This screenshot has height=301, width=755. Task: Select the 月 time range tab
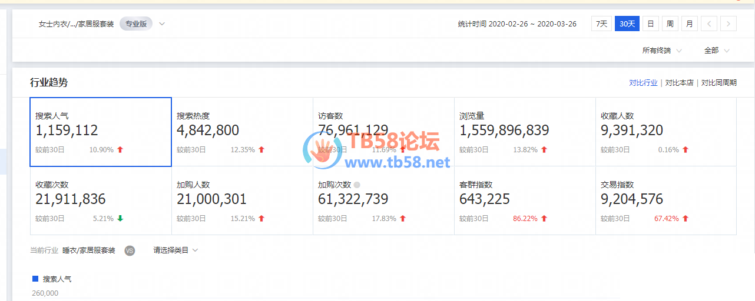(x=690, y=24)
